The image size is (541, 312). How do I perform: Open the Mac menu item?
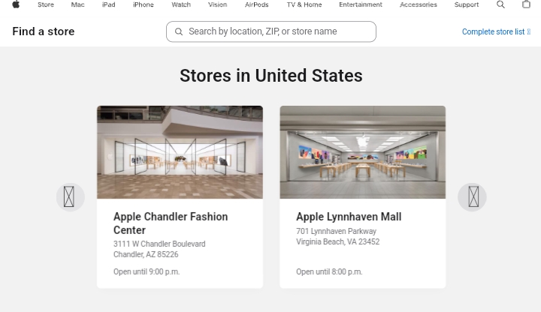click(77, 4)
